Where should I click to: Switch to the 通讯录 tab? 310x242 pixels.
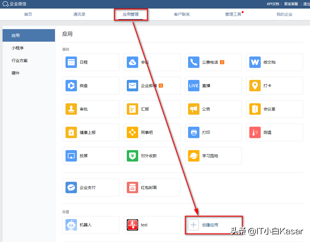[79, 14]
